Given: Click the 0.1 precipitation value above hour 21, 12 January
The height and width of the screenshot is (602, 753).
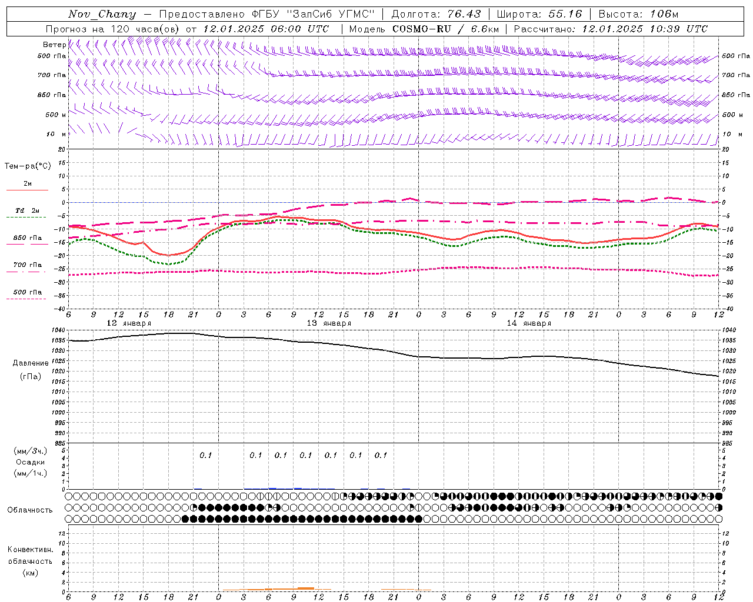Looking at the screenshot, I should coord(205,455).
